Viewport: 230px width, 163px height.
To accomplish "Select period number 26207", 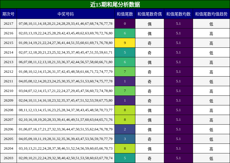I will pos(8,120).
